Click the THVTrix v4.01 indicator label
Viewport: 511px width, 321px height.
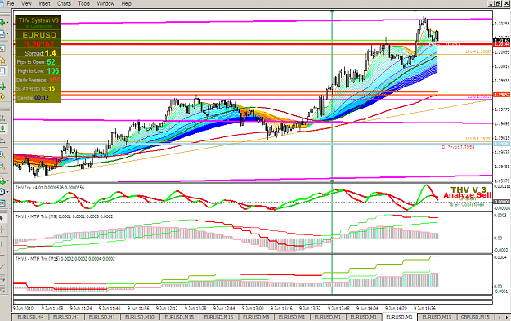point(50,188)
